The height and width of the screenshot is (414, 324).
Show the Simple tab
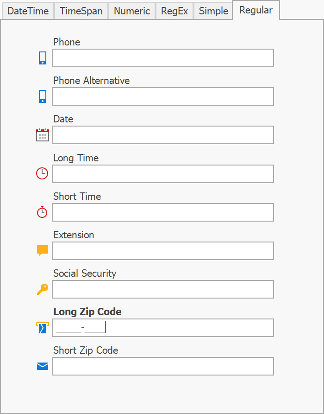click(x=213, y=11)
